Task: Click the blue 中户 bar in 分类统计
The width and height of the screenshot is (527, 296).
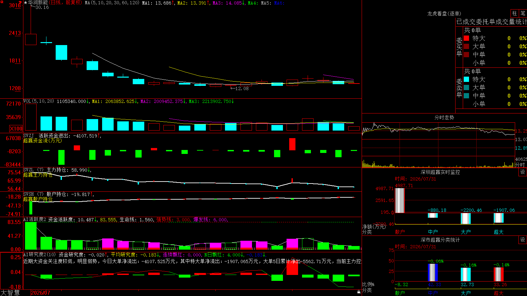Action: (432, 272)
